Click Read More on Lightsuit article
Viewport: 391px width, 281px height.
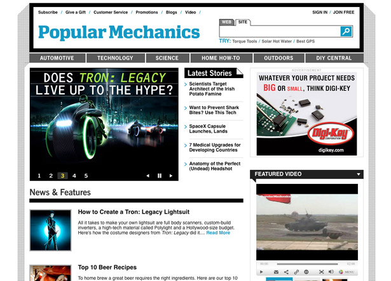pos(218,233)
